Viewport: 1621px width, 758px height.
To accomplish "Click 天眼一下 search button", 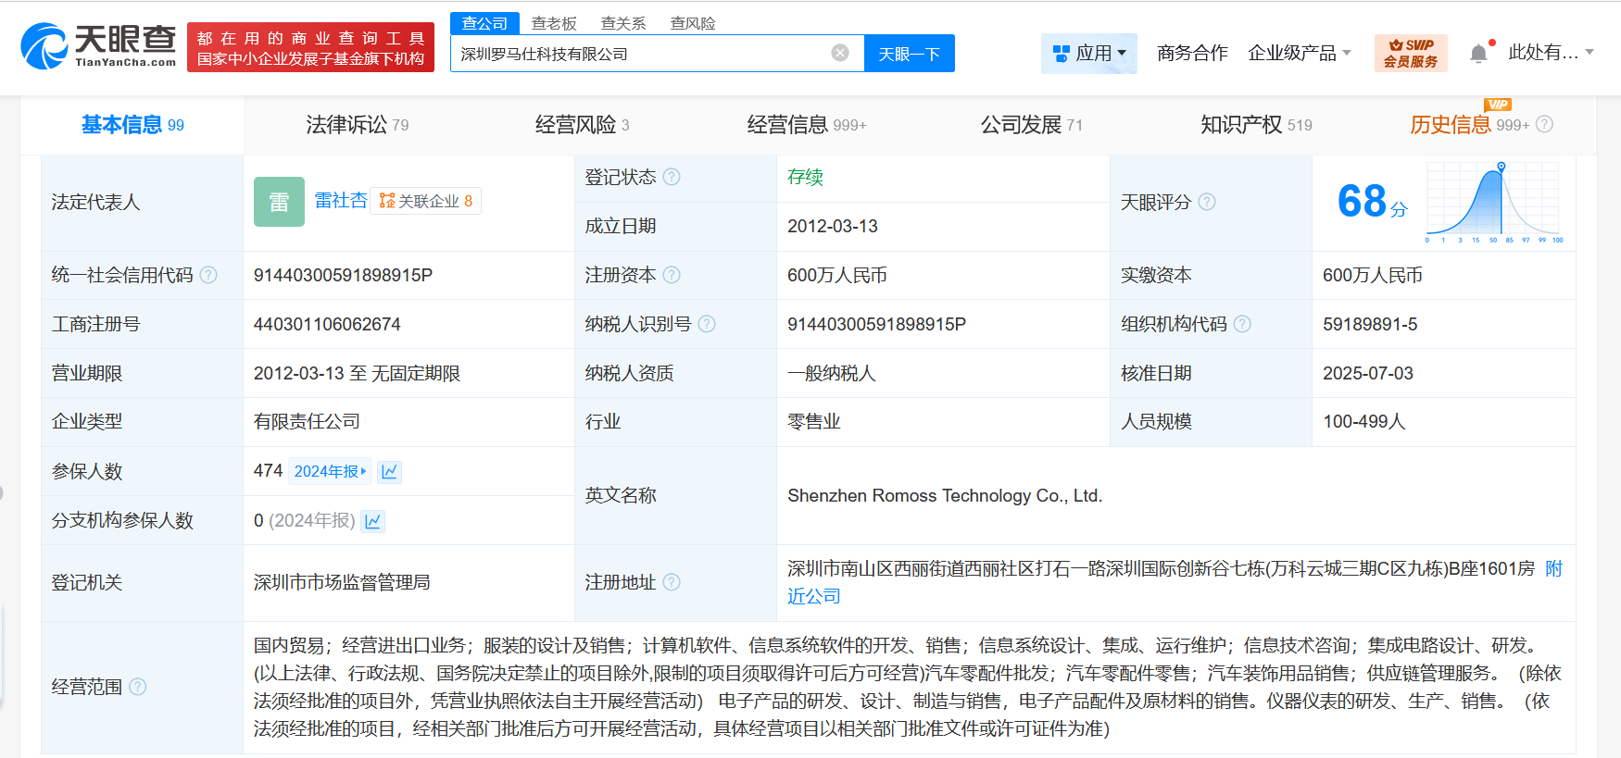I will (x=909, y=54).
